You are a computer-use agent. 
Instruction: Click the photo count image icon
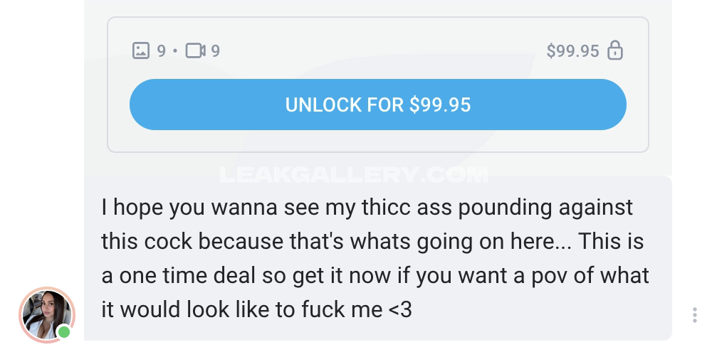(141, 50)
